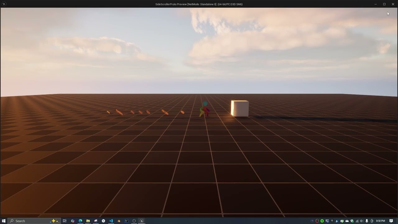The image size is (398, 224).
Task: Switch to Unreal Engine taskbar icon
Action: pos(142,221)
